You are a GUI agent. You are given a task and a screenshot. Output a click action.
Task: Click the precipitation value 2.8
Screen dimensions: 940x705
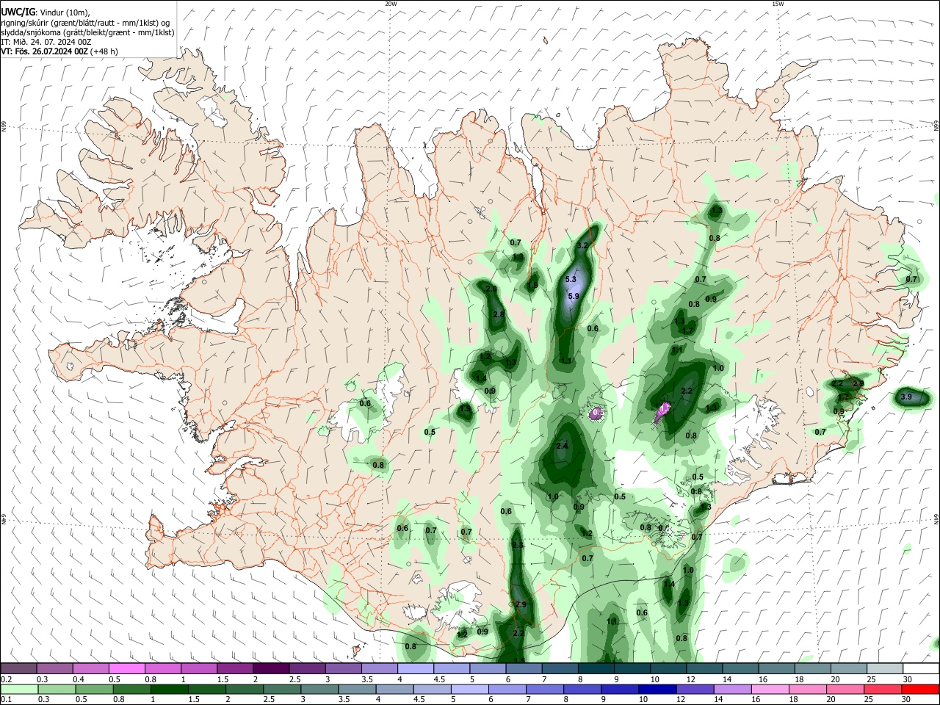(x=499, y=314)
